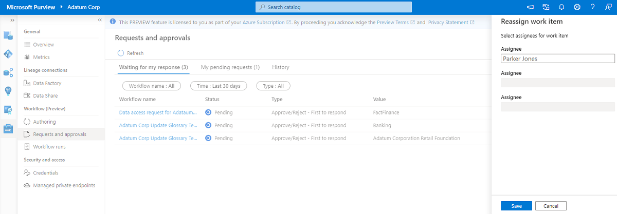Collapse the side navigation panel

[x=100, y=20]
